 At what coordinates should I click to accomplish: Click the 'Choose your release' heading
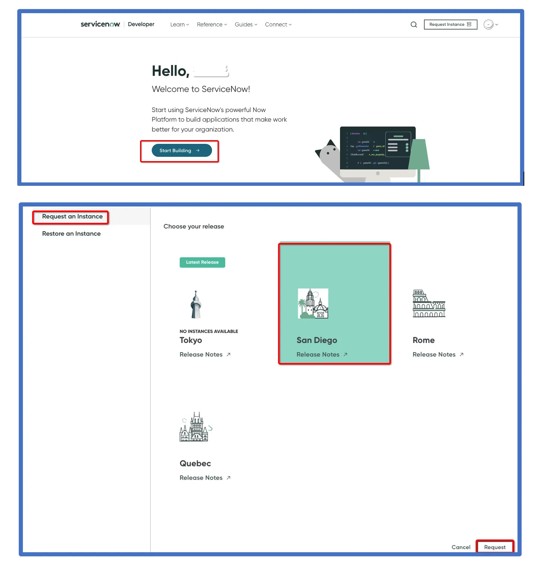click(x=194, y=226)
